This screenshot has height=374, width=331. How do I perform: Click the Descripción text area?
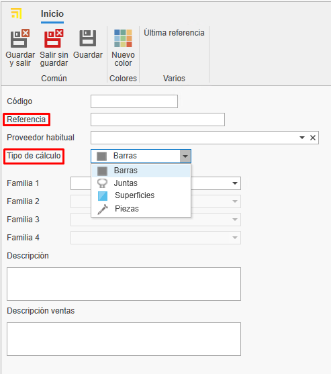pos(124,284)
